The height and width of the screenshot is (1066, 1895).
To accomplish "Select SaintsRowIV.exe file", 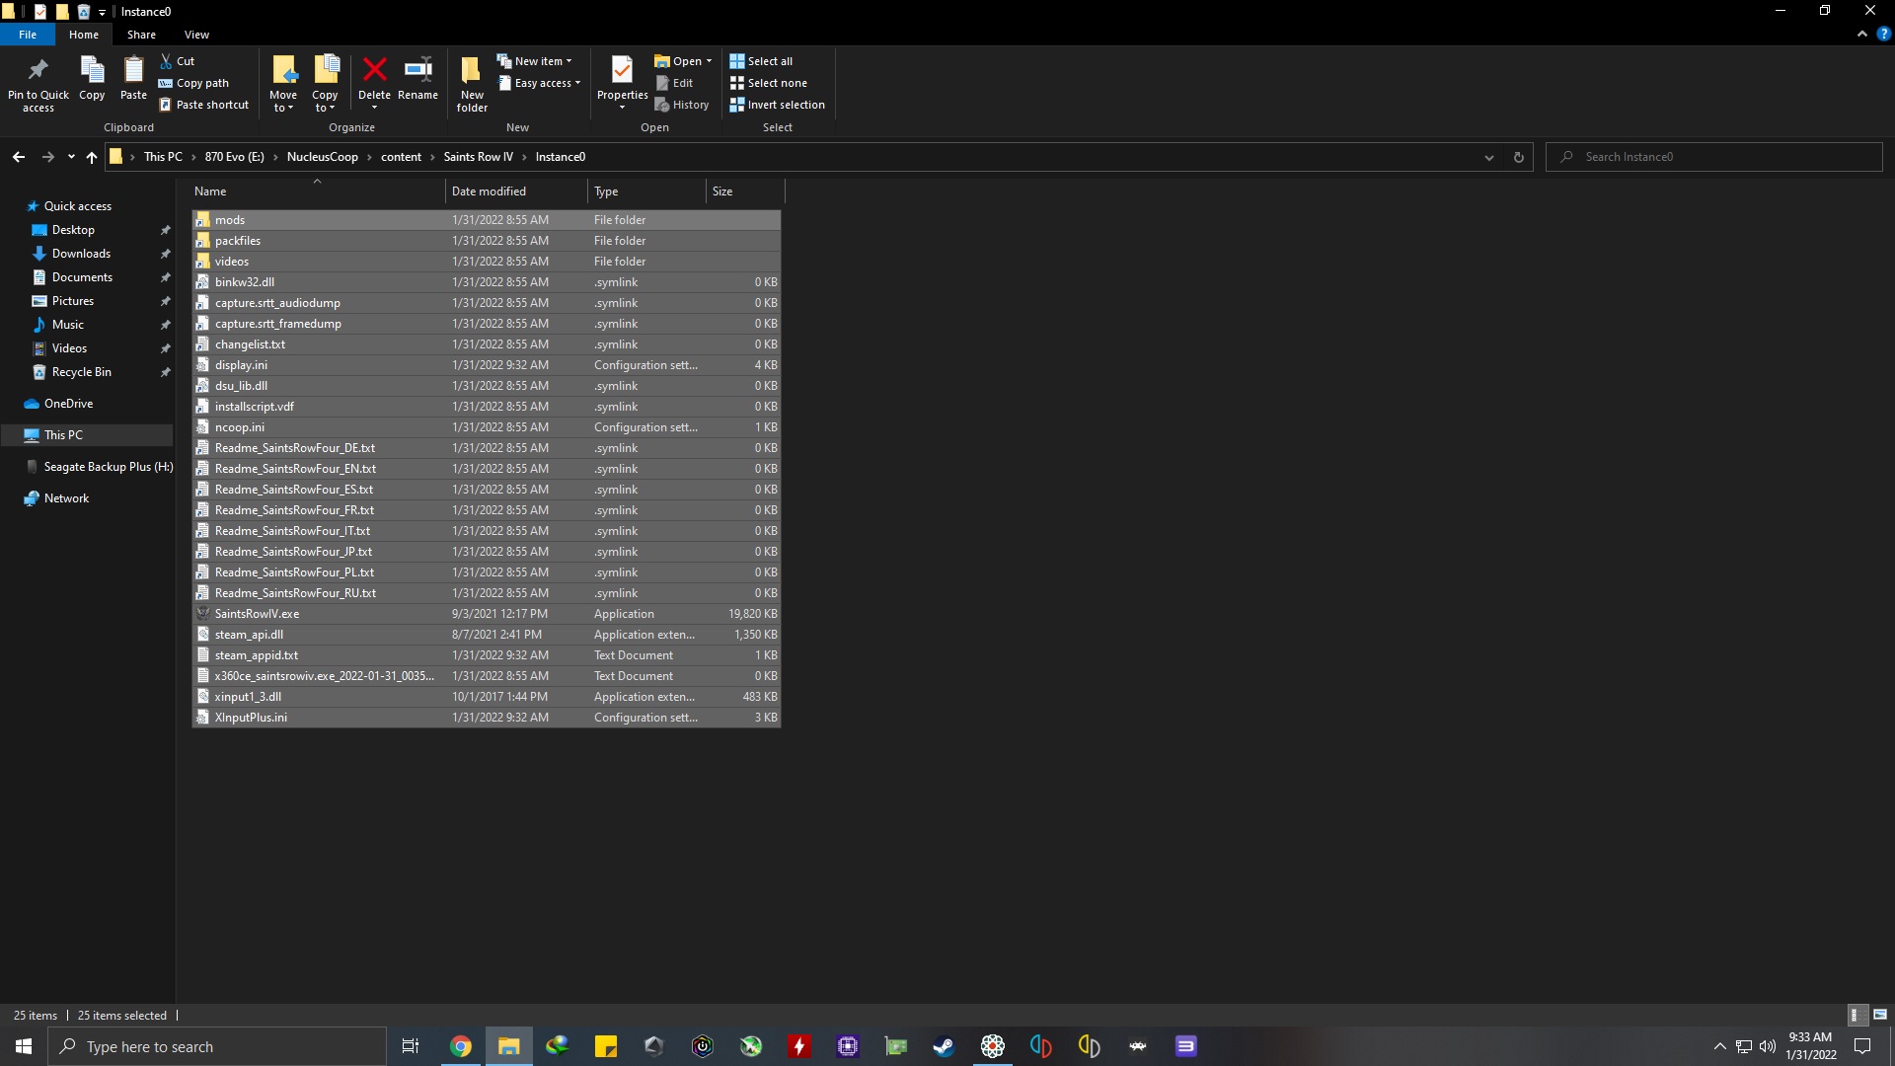I will (x=487, y=614).
